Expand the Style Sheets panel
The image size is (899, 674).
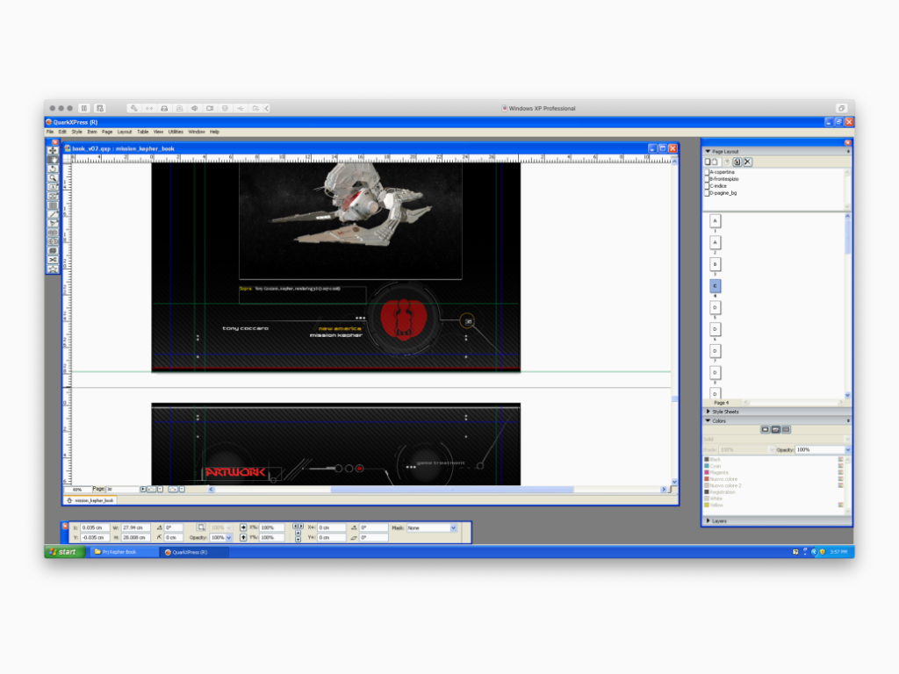pyautogui.click(x=708, y=412)
